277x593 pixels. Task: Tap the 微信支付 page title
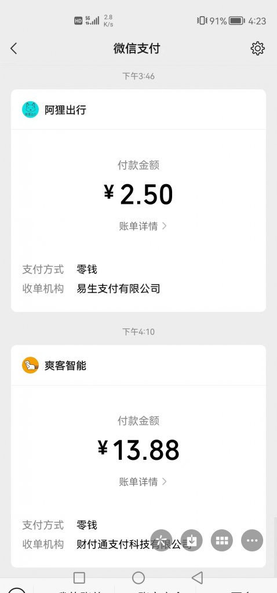click(137, 49)
